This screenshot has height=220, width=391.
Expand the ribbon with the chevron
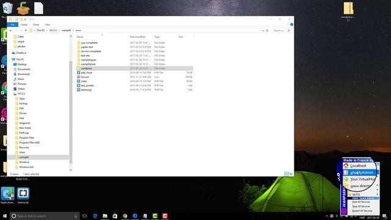[x=287, y=24]
